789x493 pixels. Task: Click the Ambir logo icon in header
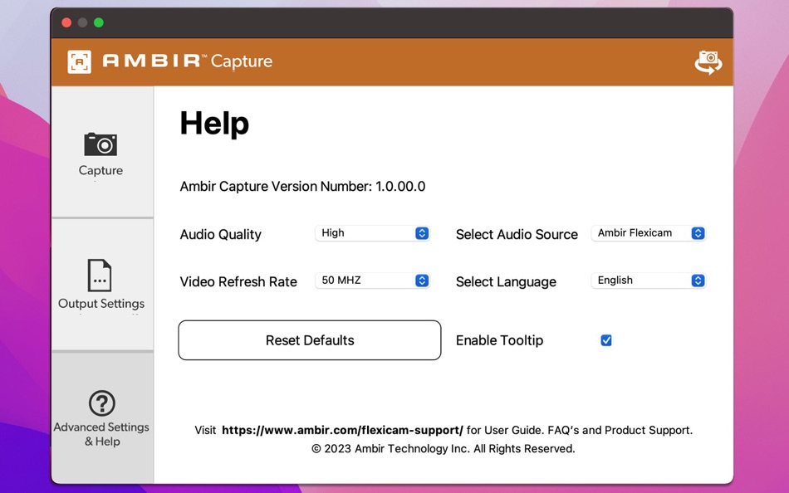(80, 62)
